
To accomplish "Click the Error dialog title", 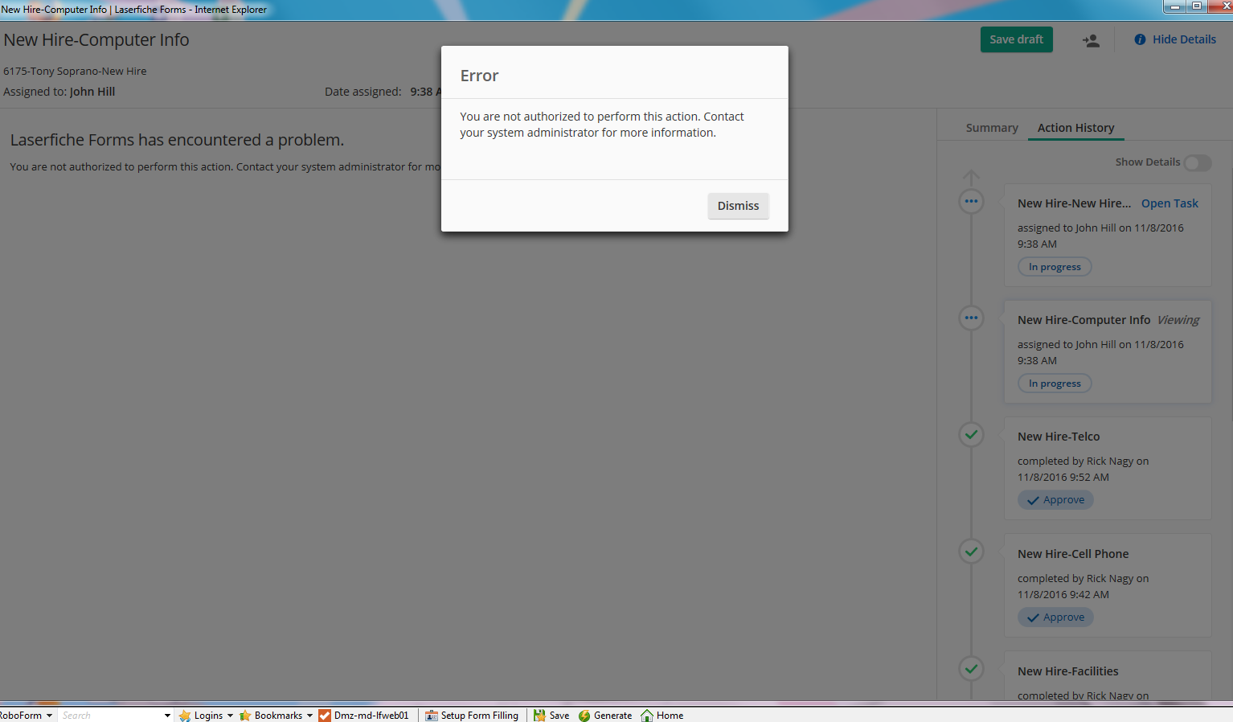I will tap(479, 76).
